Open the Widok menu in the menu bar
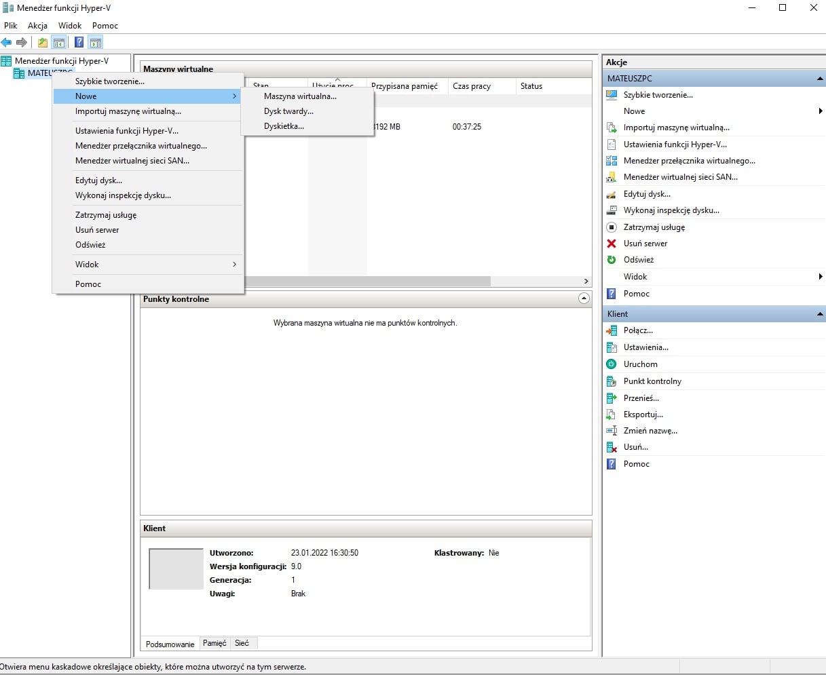The height and width of the screenshot is (675, 826). [70, 26]
